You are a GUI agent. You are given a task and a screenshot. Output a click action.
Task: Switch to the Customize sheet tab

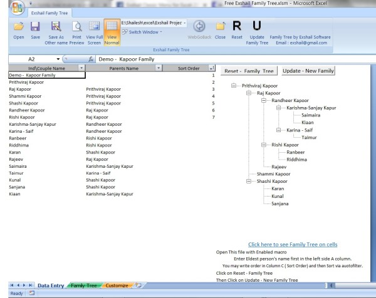click(x=116, y=285)
